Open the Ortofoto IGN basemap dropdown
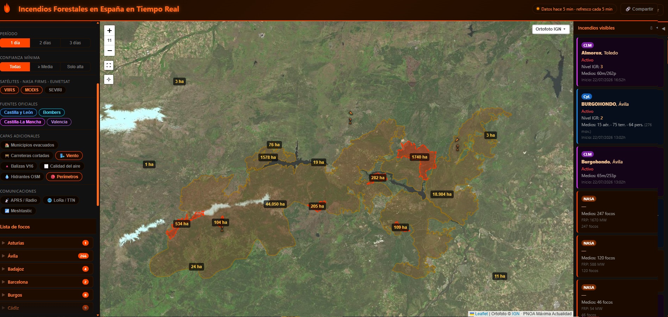 pyautogui.click(x=551, y=29)
